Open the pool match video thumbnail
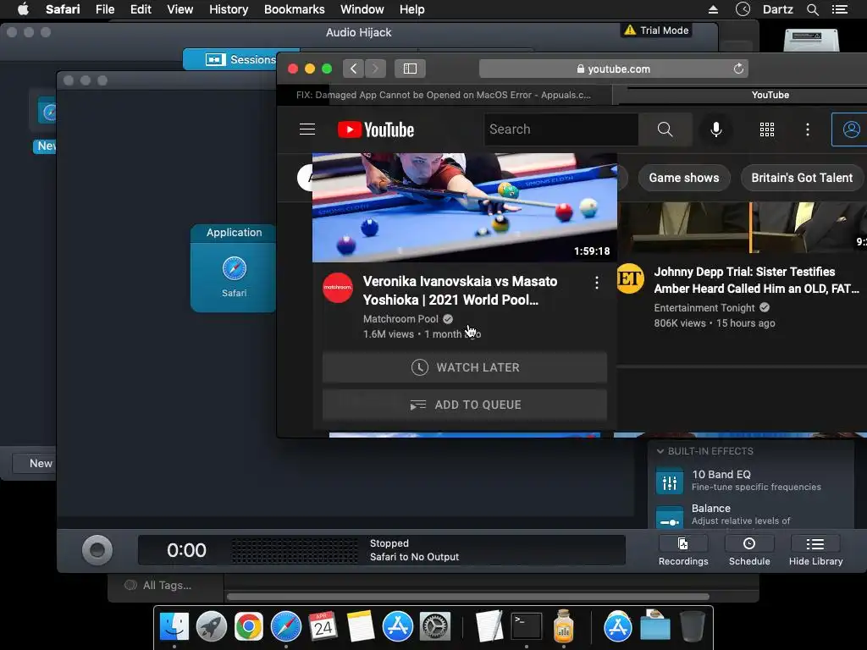The width and height of the screenshot is (867, 650). (x=465, y=207)
